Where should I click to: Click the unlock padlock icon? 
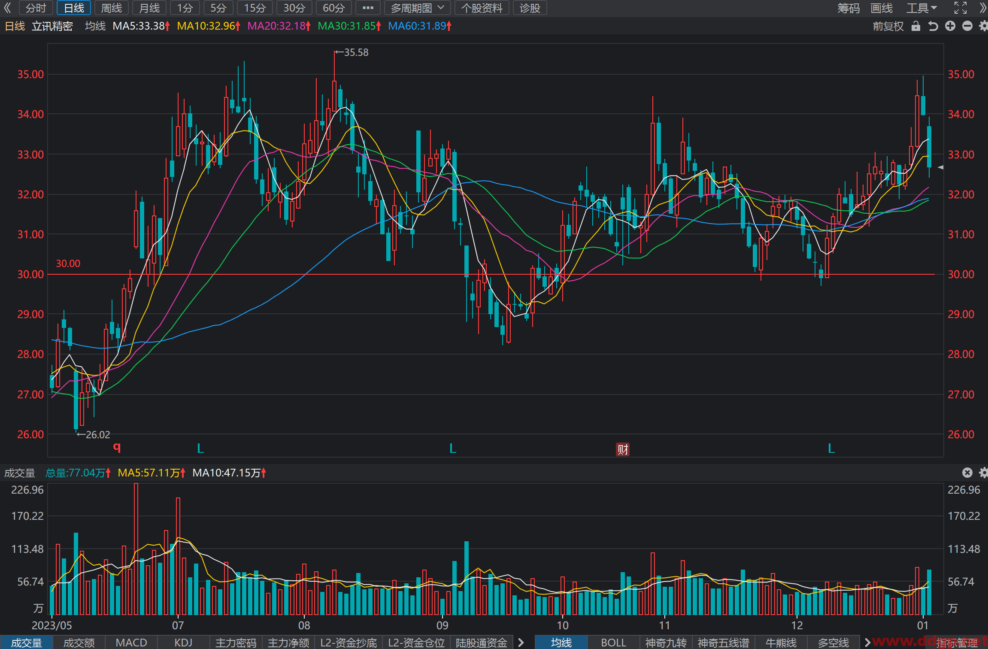click(916, 26)
